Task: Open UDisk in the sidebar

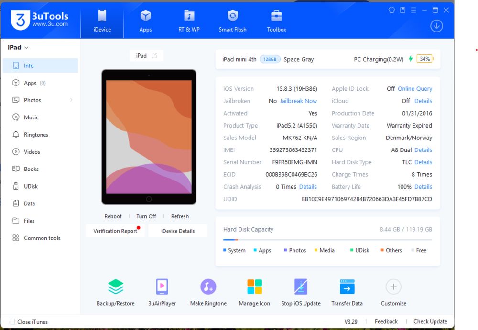Action: (x=40, y=186)
